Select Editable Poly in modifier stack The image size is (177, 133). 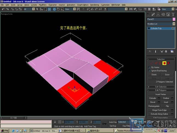(161, 28)
